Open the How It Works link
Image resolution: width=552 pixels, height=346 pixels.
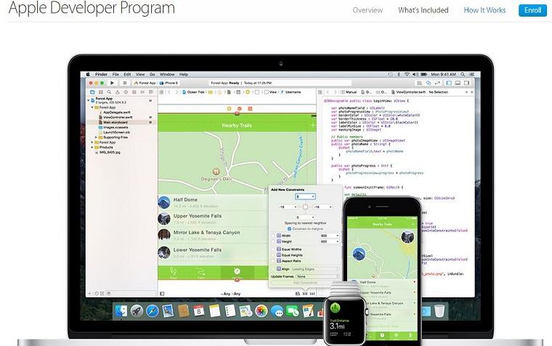click(484, 10)
